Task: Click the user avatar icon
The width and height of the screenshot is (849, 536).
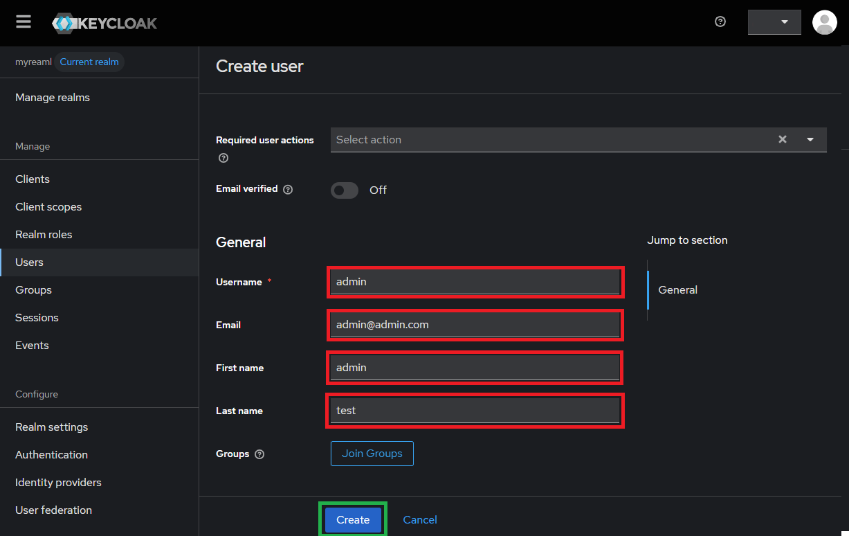Action: 824,22
